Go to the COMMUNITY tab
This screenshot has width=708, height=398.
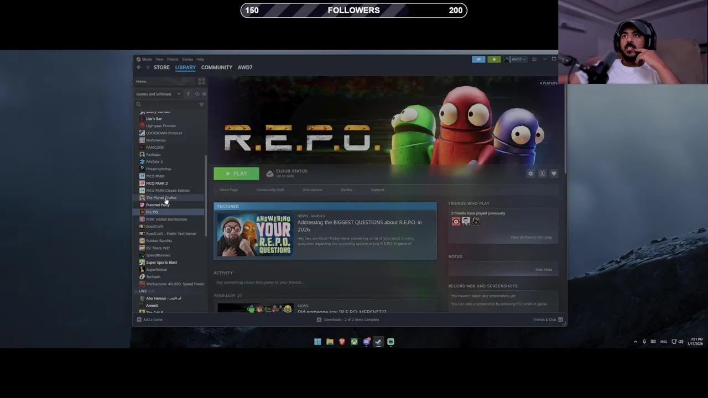[217, 67]
